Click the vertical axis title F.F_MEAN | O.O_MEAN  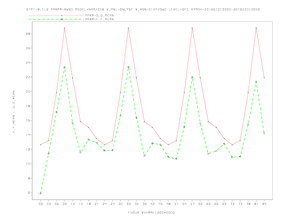coord(14,112)
